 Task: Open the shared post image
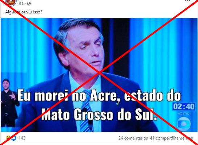(x=99, y=75)
